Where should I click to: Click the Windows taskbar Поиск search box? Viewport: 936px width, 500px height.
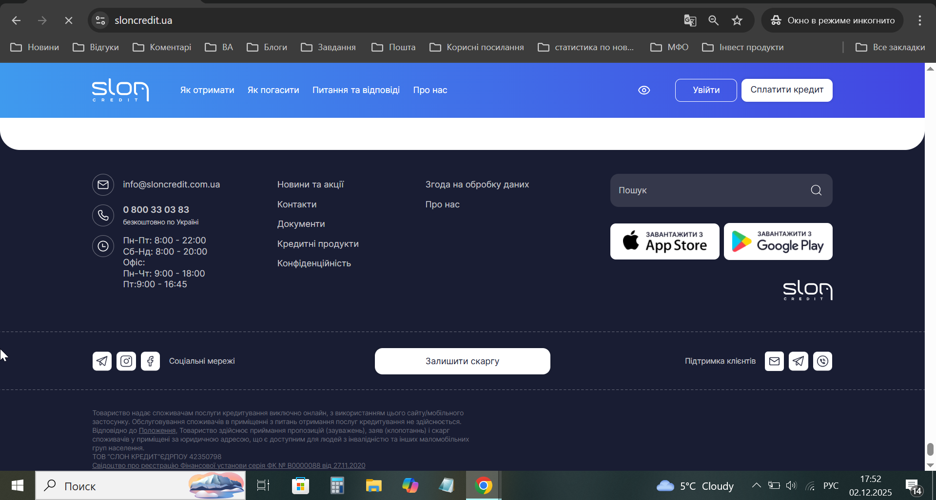coord(140,485)
